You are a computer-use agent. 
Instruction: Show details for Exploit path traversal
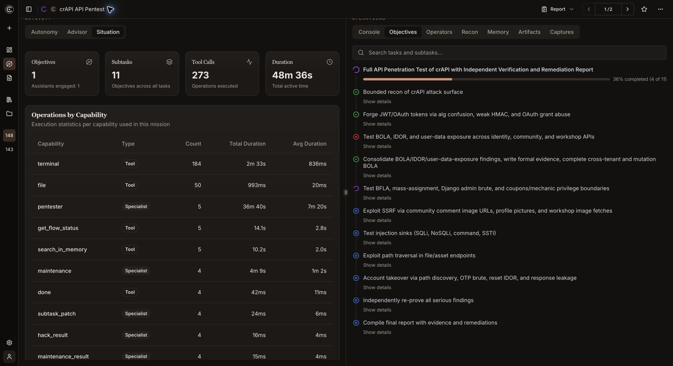click(377, 265)
